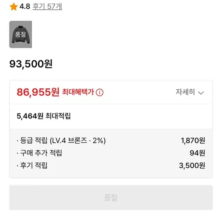
Task: Select the sold-out jacket thumbnail
Action: [20, 34]
